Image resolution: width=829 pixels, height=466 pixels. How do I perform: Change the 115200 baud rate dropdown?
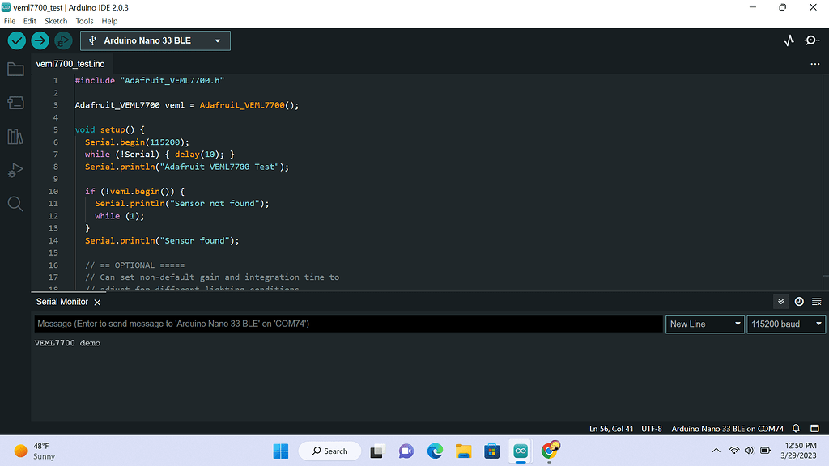(785, 324)
